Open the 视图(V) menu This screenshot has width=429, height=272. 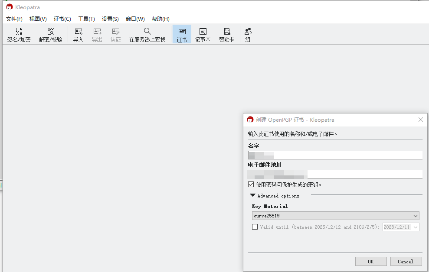[x=38, y=19]
